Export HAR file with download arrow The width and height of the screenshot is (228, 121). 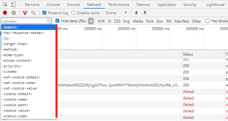145,13
